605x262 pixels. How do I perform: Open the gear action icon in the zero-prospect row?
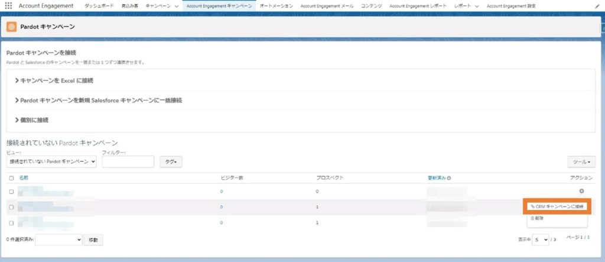tap(581, 191)
